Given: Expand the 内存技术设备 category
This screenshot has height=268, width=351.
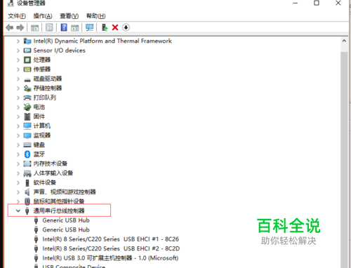Looking at the screenshot, I should pos(18,163).
